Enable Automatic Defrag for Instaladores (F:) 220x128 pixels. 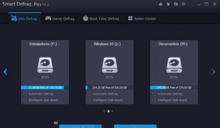tap(25, 94)
